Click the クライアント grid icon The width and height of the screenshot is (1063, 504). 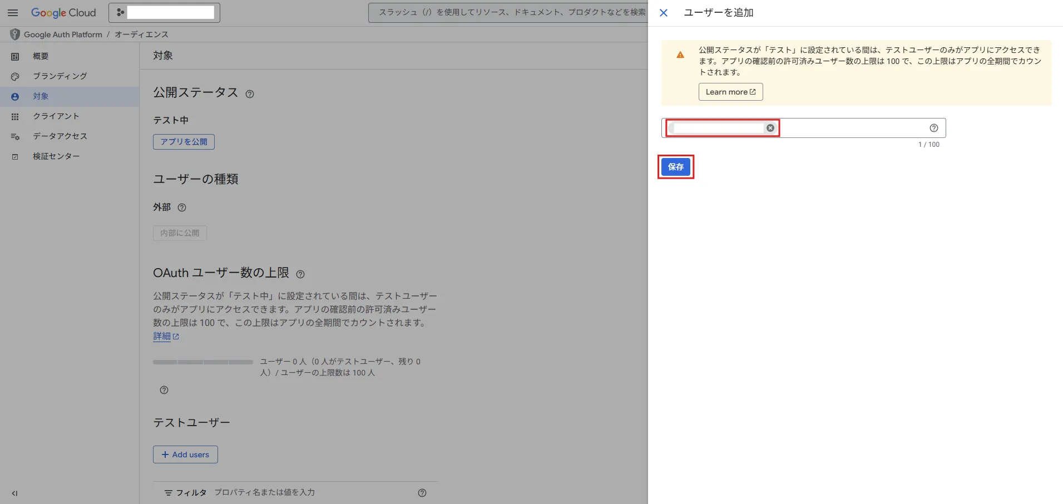(x=15, y=117)
